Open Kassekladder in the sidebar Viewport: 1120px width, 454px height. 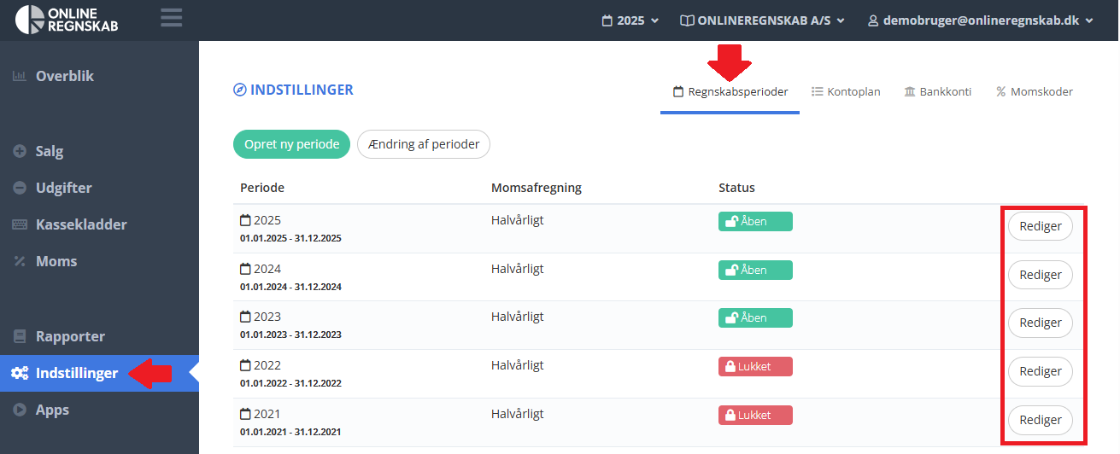pos(80,224)
